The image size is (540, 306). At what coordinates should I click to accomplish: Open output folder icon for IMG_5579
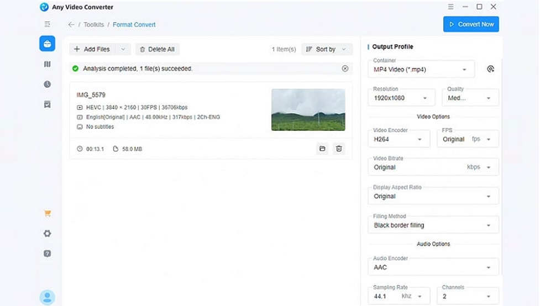(322, 149)
